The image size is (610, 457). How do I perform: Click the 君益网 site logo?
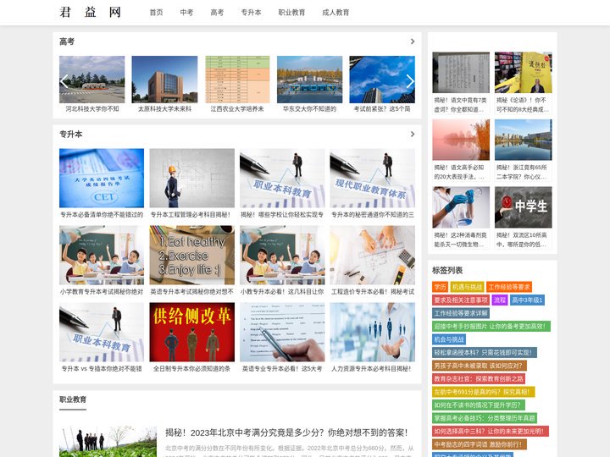click(x=90, y=12)
